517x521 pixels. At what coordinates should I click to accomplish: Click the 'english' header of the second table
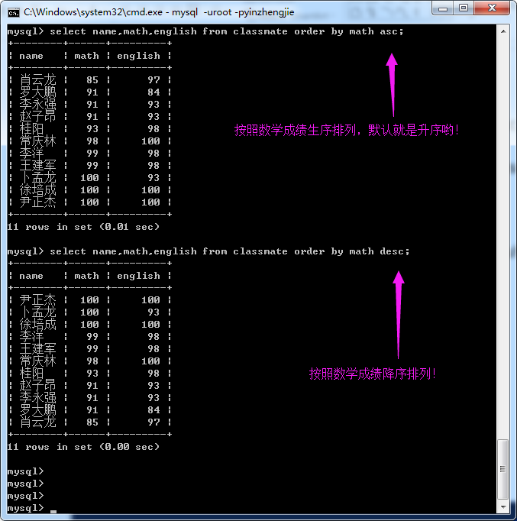coord(138,276)
